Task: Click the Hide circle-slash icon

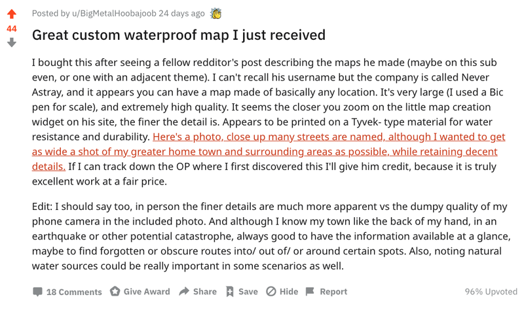Action: (271, 292)
